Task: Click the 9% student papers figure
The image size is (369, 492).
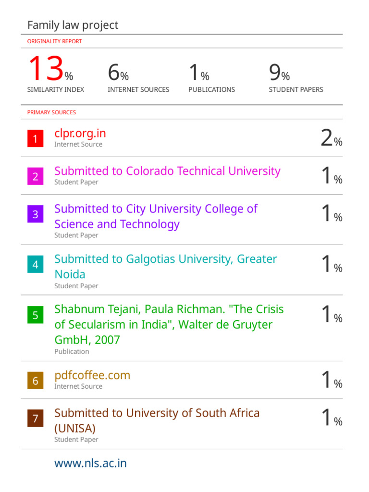Action: point(279,72)
